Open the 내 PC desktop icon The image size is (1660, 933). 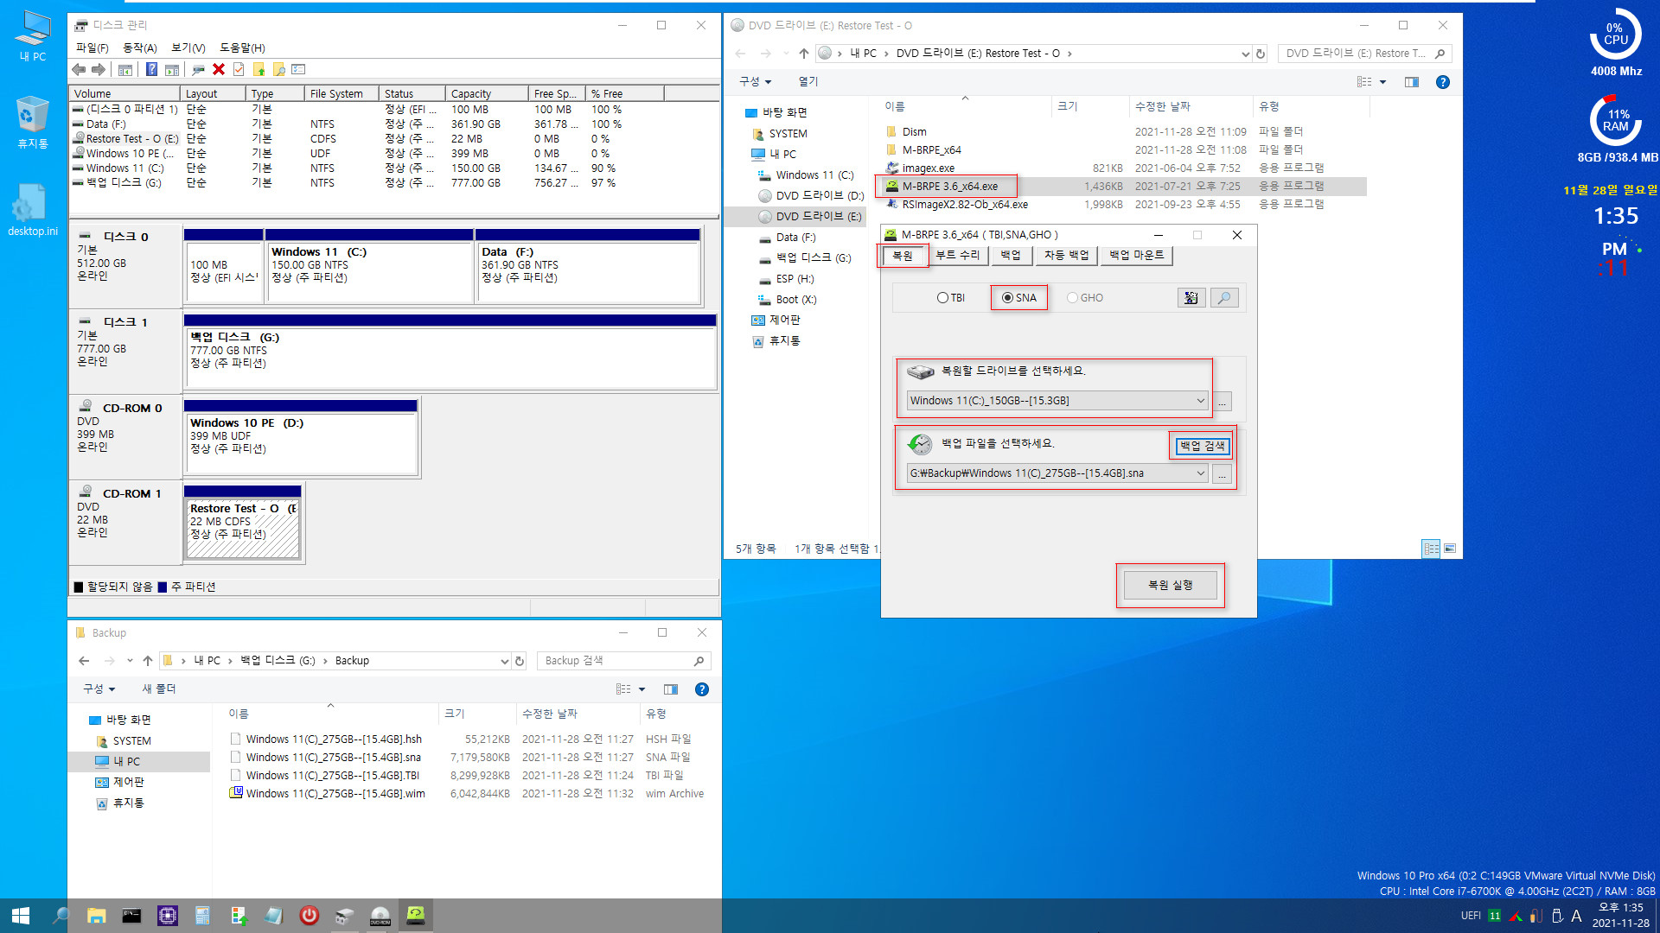[33, 36]
